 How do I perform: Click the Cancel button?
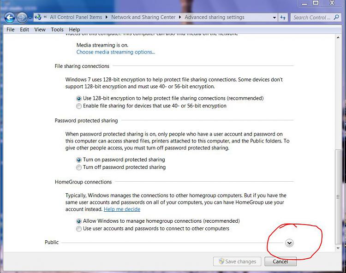pyautogui.click(x=280, y=261)
